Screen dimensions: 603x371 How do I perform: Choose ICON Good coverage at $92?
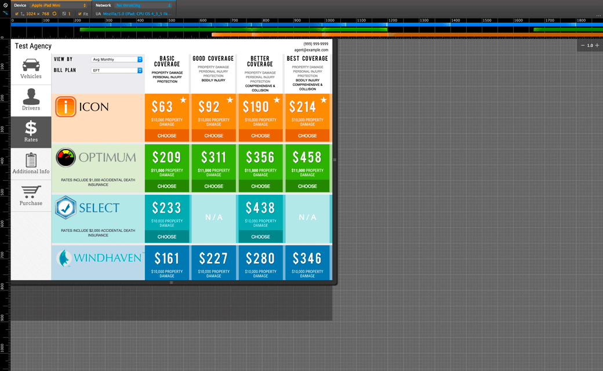pos(214,136)
